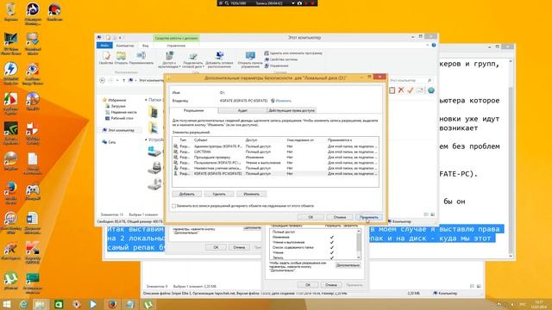Click Add network location ribbon icon

coord(219,60)
